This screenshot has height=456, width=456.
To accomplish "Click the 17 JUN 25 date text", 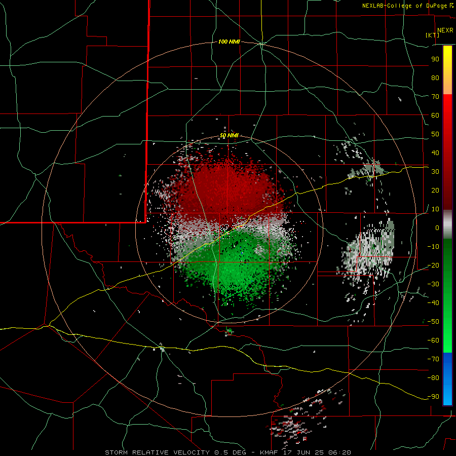I will pyautogui.click(x=304, y=452).
